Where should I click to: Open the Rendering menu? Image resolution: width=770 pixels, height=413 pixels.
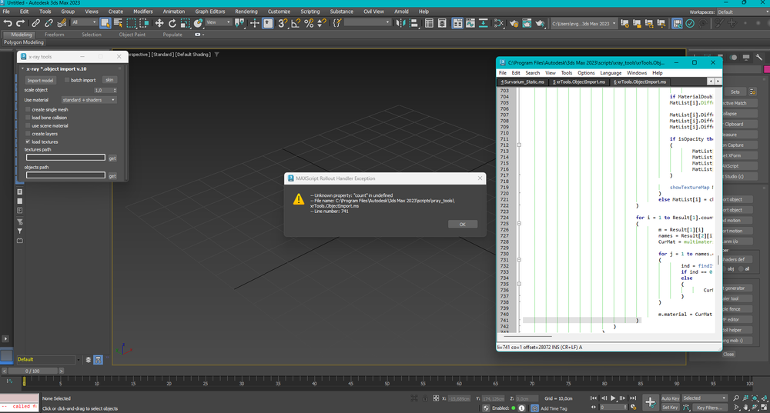pos(246,12)
